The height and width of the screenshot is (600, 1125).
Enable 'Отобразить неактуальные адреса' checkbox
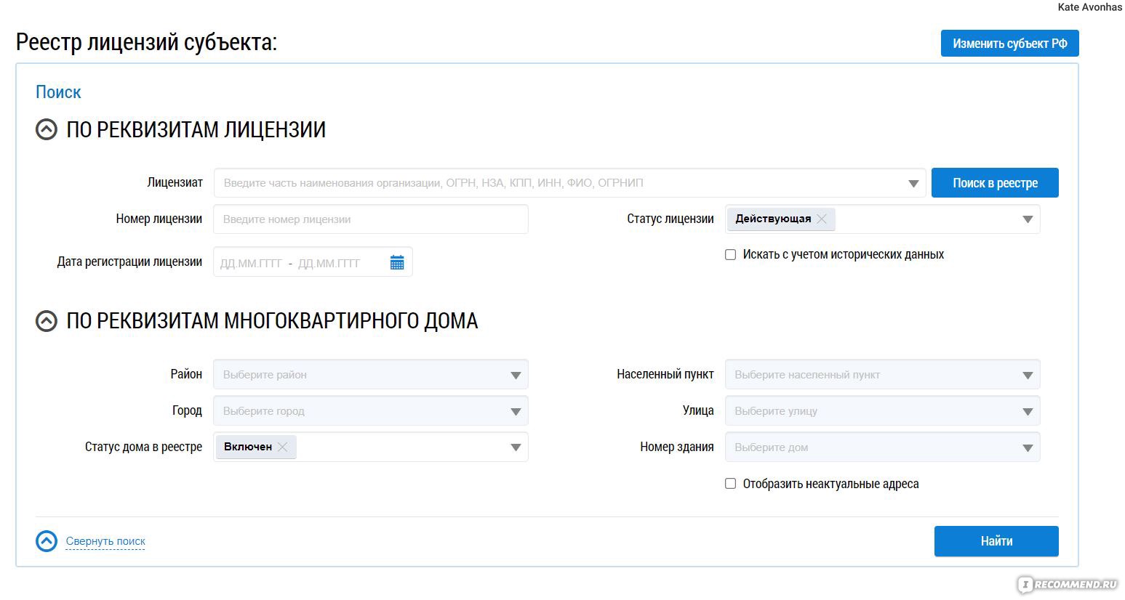point(731,484)
